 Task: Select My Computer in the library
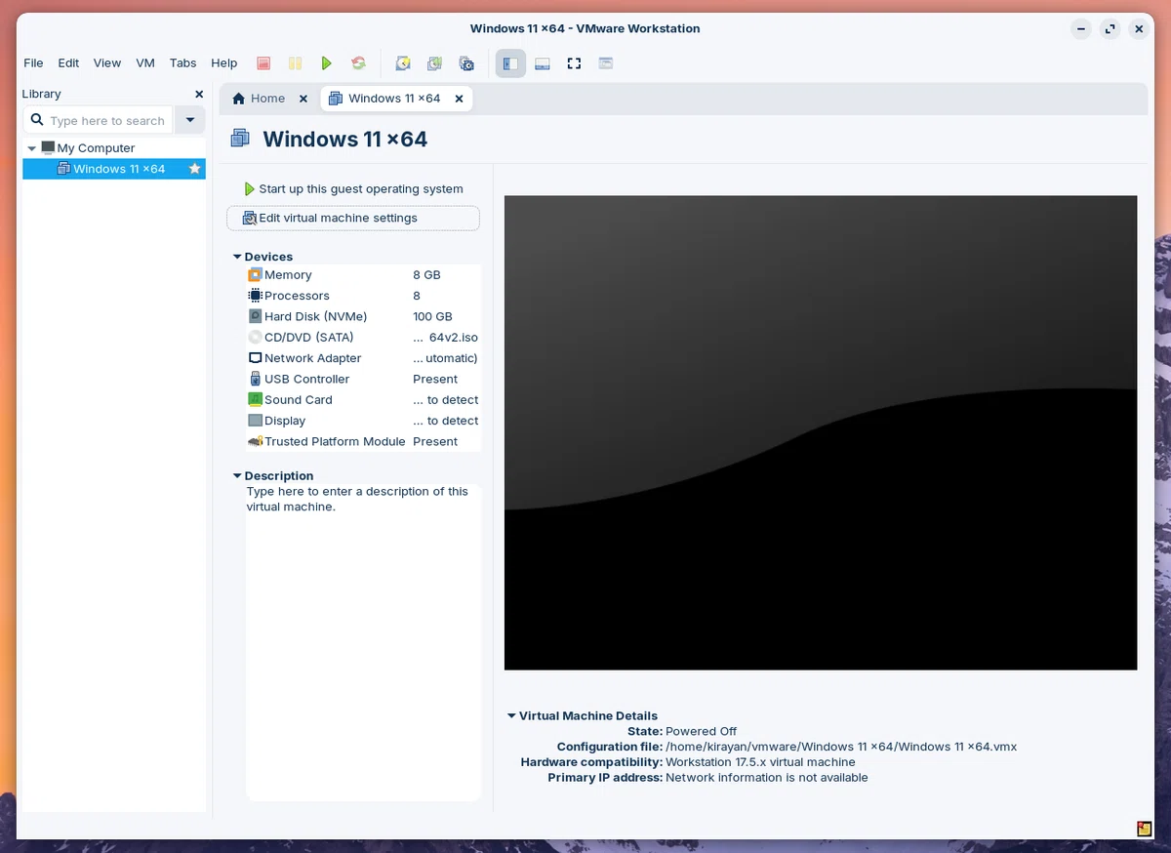tap(96, 148)
